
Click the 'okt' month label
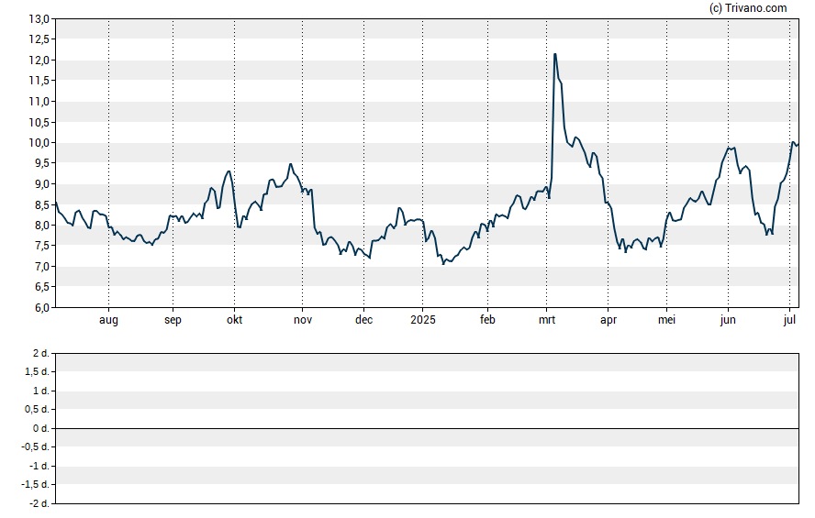coord(234,320)
